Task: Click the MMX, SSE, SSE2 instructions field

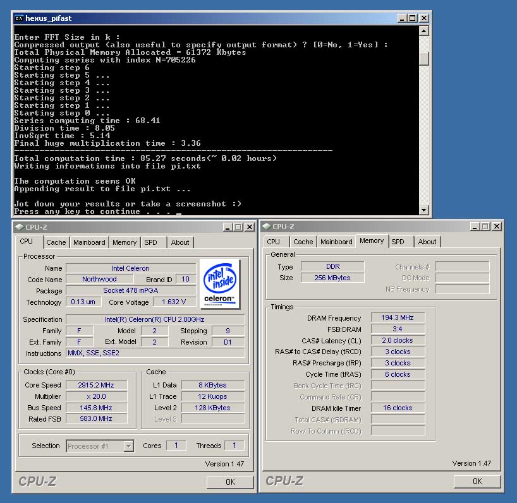Action: tap(155, 353)
